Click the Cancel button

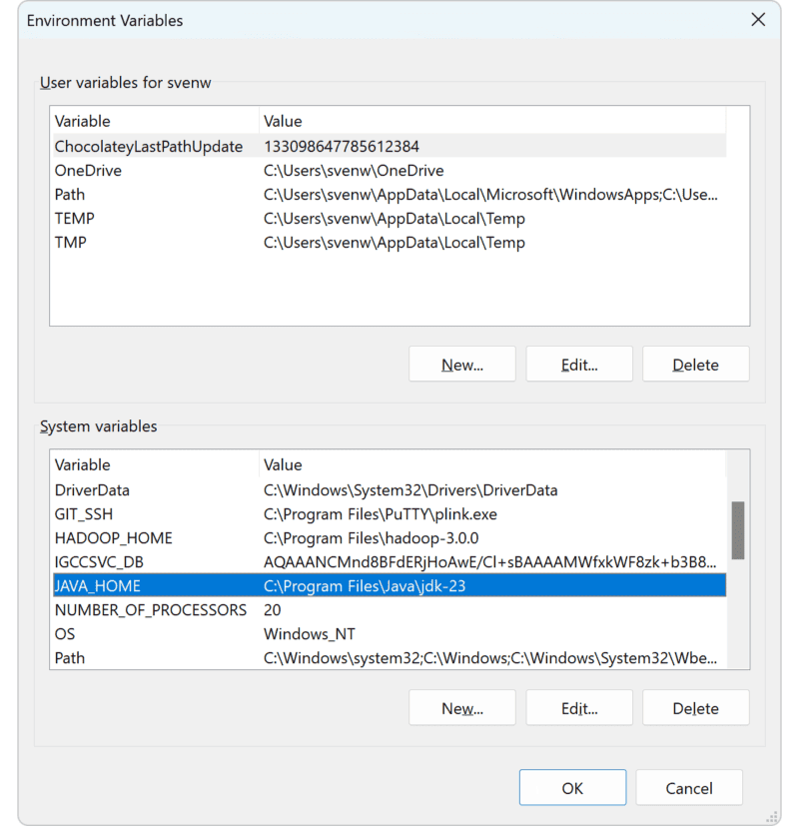point(688,787)
